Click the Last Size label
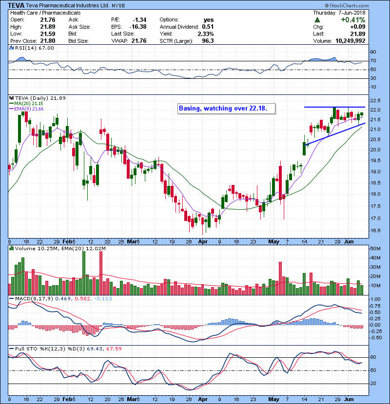The width and height of the screenshot is (390, 404). (x=123, y=34)
